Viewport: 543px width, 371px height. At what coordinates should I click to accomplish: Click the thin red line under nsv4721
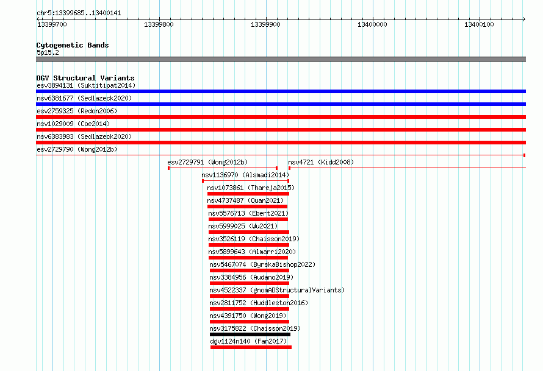pyautogui.click(x=408, y=168)
